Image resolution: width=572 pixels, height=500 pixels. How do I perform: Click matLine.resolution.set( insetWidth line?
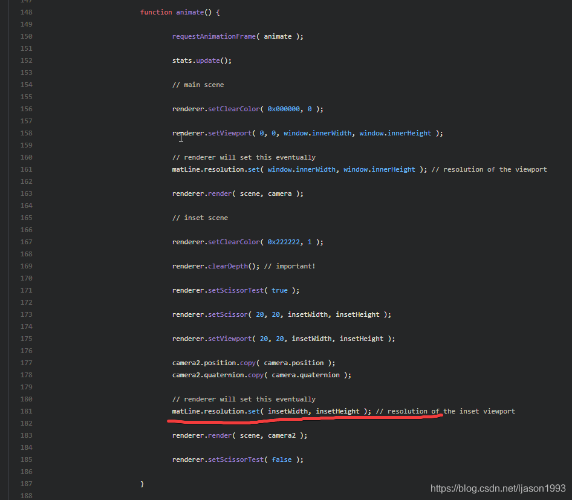[271, 411]
